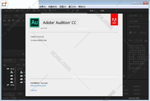The image size is (150, 101).
Task: Open the 法律声明 link
Action: (34, 90)
